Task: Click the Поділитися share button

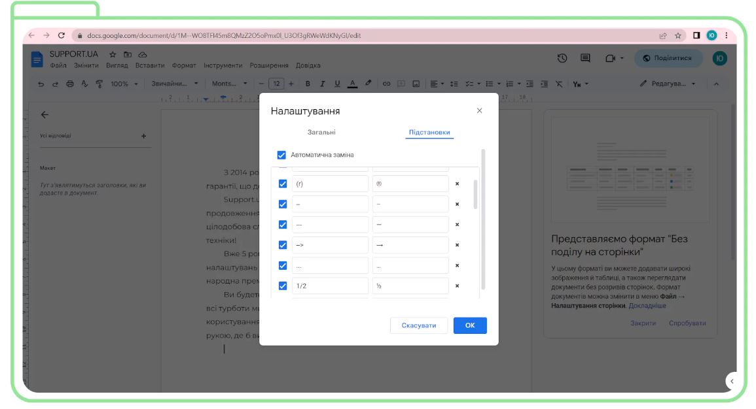Action: 668,58
